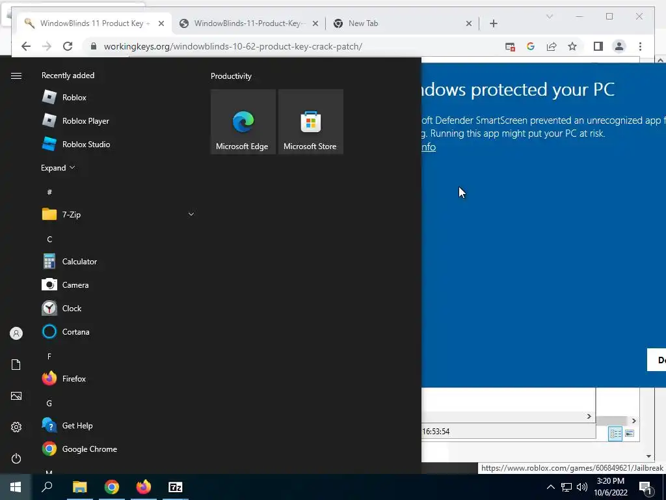Viewport: 666px width, 500px height.
Task: Expand the Recently added list
Action: click(58, 168)
